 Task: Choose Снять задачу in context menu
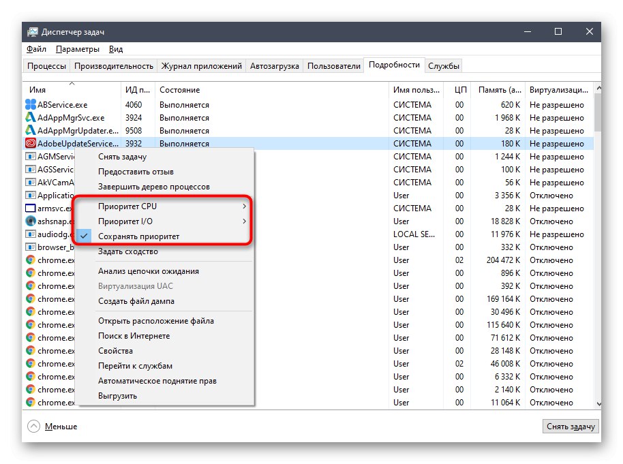tap(164, 157)
